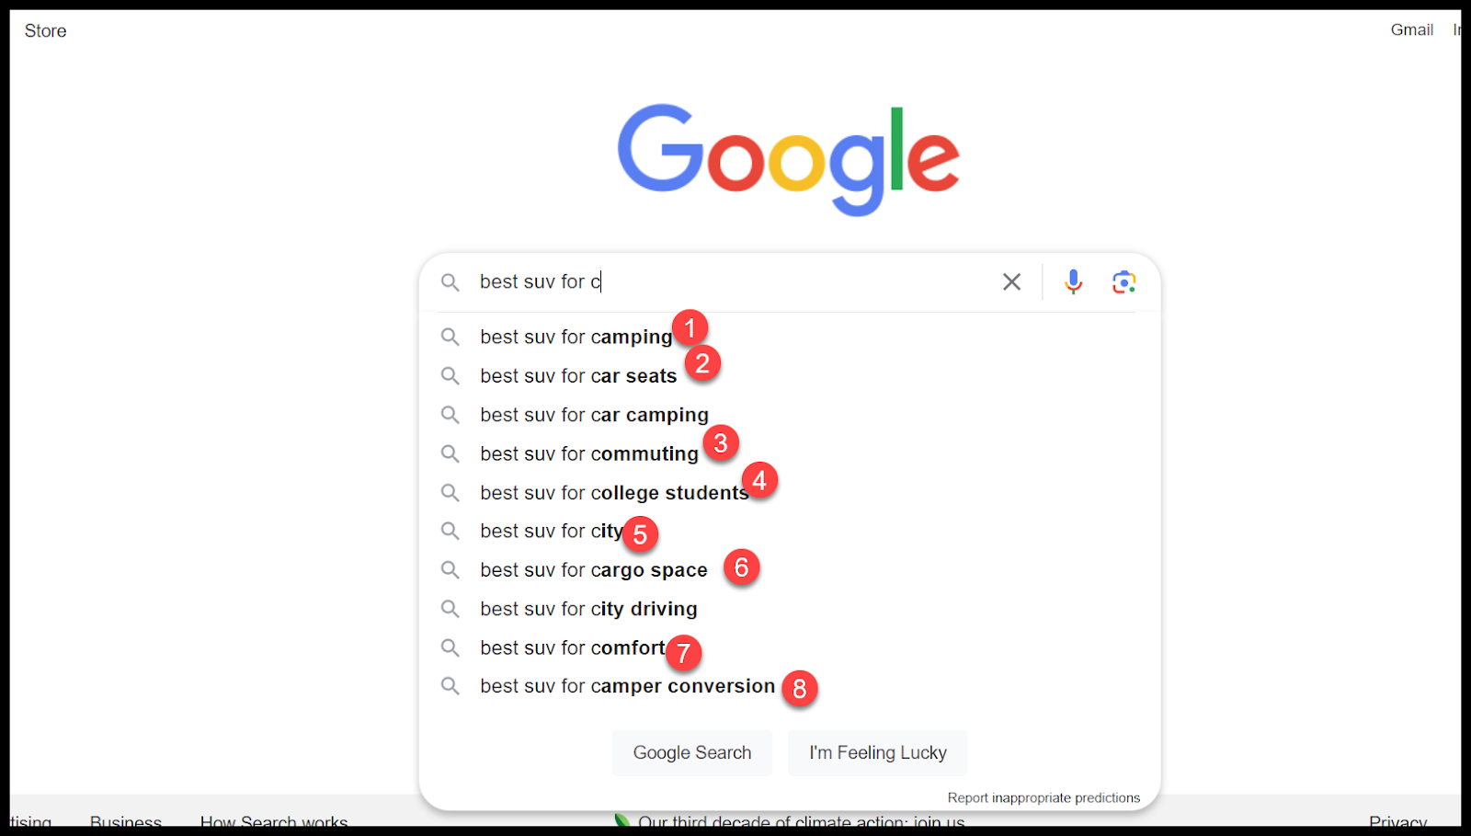Open the Gmail link
The height and width of the screenshot is (836, 1471).
[x=1411, y=30]
